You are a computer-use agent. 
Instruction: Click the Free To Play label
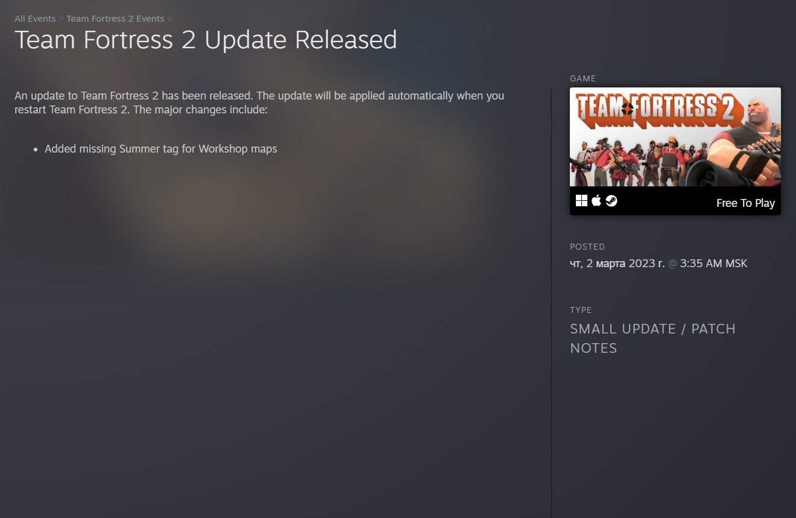[745, 203]
